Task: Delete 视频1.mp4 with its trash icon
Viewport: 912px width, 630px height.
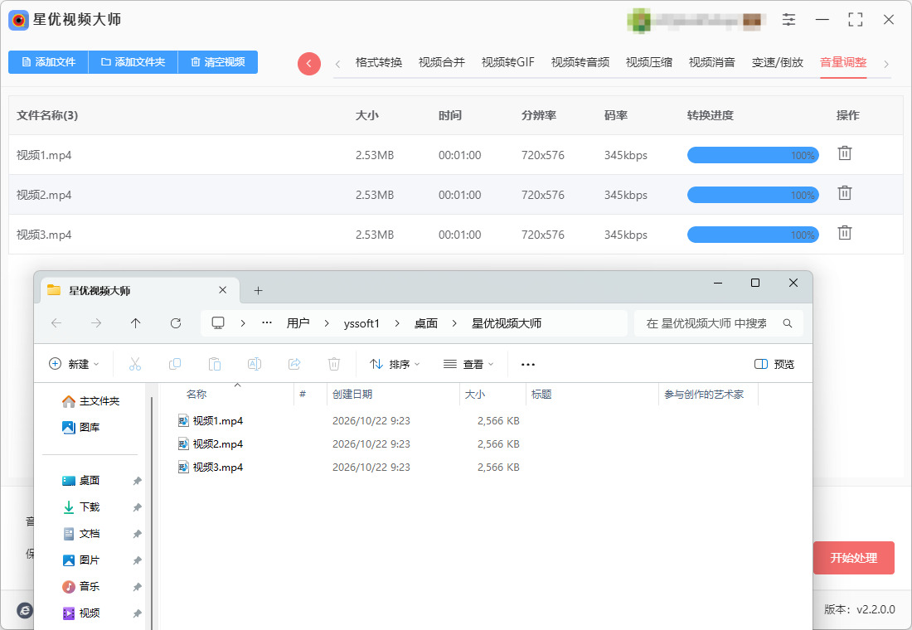Action: [845, 153]
